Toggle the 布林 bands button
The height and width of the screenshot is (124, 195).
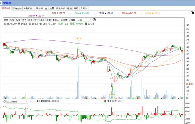[x=36, y=20]
